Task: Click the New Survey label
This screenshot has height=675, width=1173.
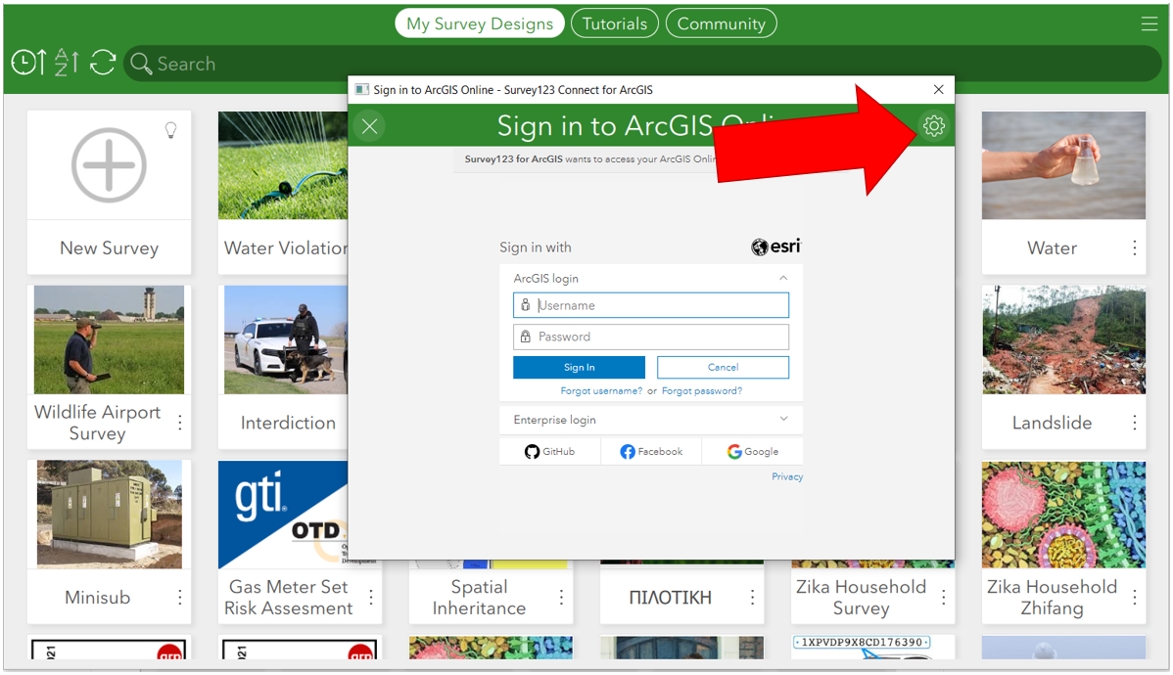Action: pos(110,247)
